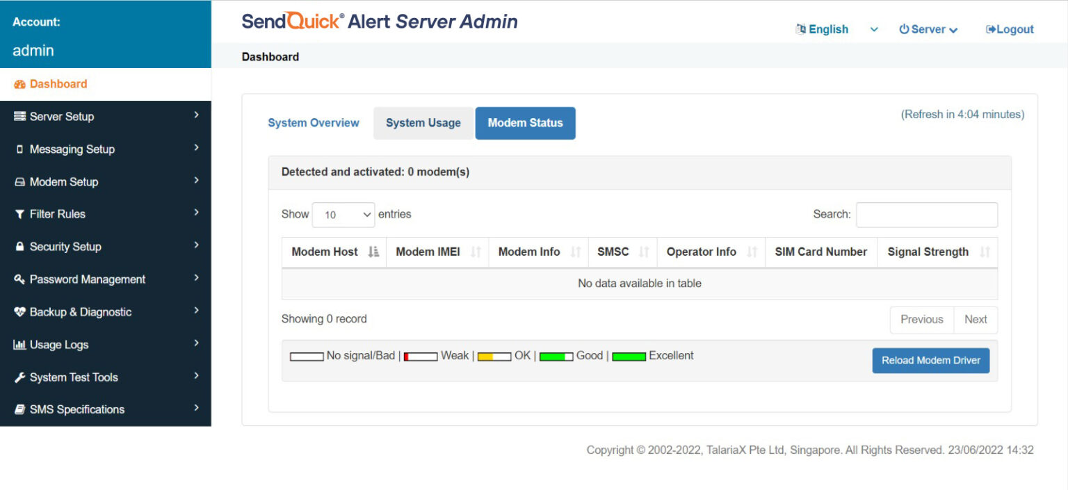Open the Server dropdown menu
The height and width of the screenshot is (490, 1068).
928,29
